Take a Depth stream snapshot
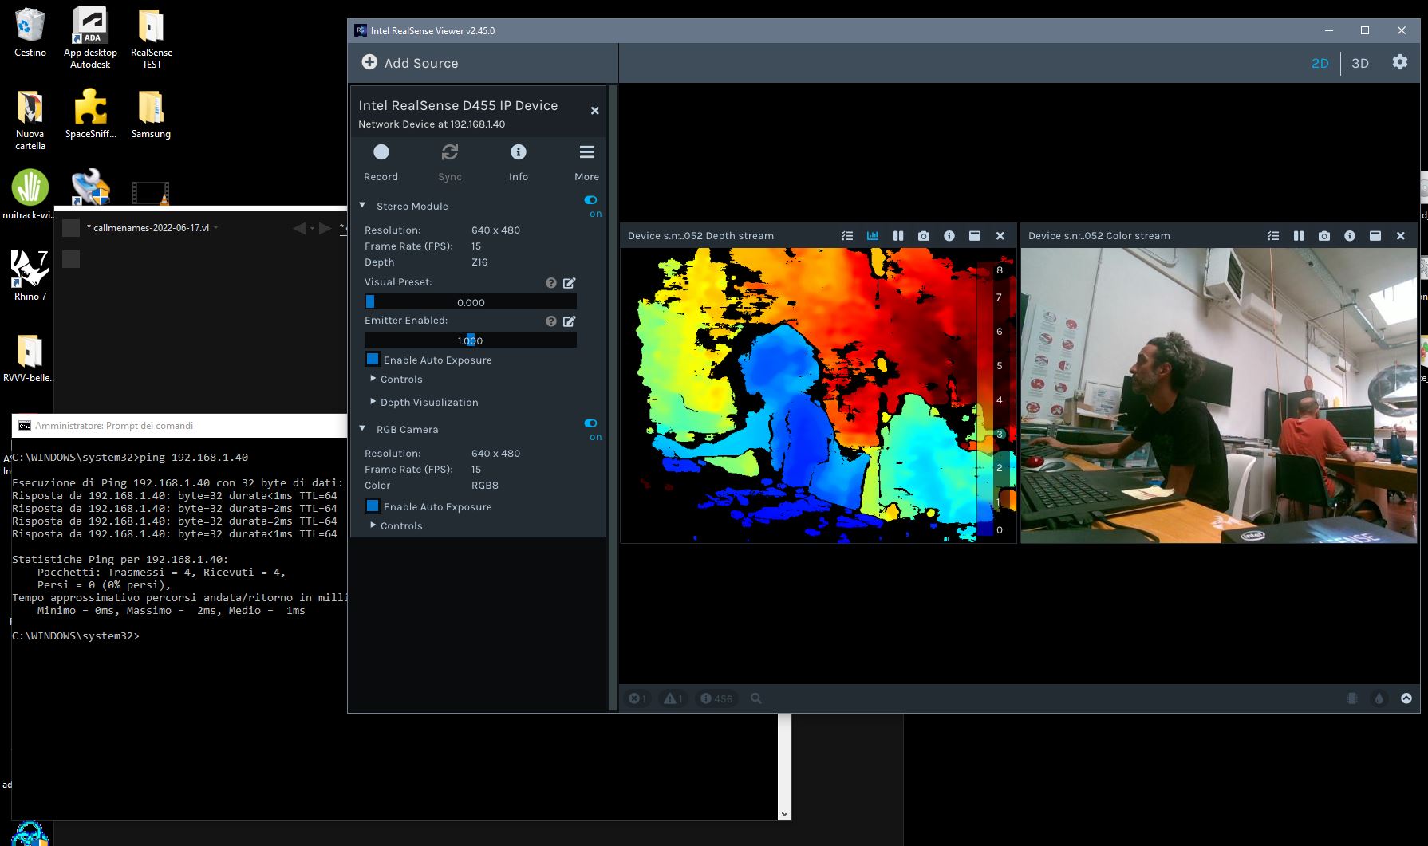Image resolution: width=1428 pixels, height=846 pixels. (924, 236)
